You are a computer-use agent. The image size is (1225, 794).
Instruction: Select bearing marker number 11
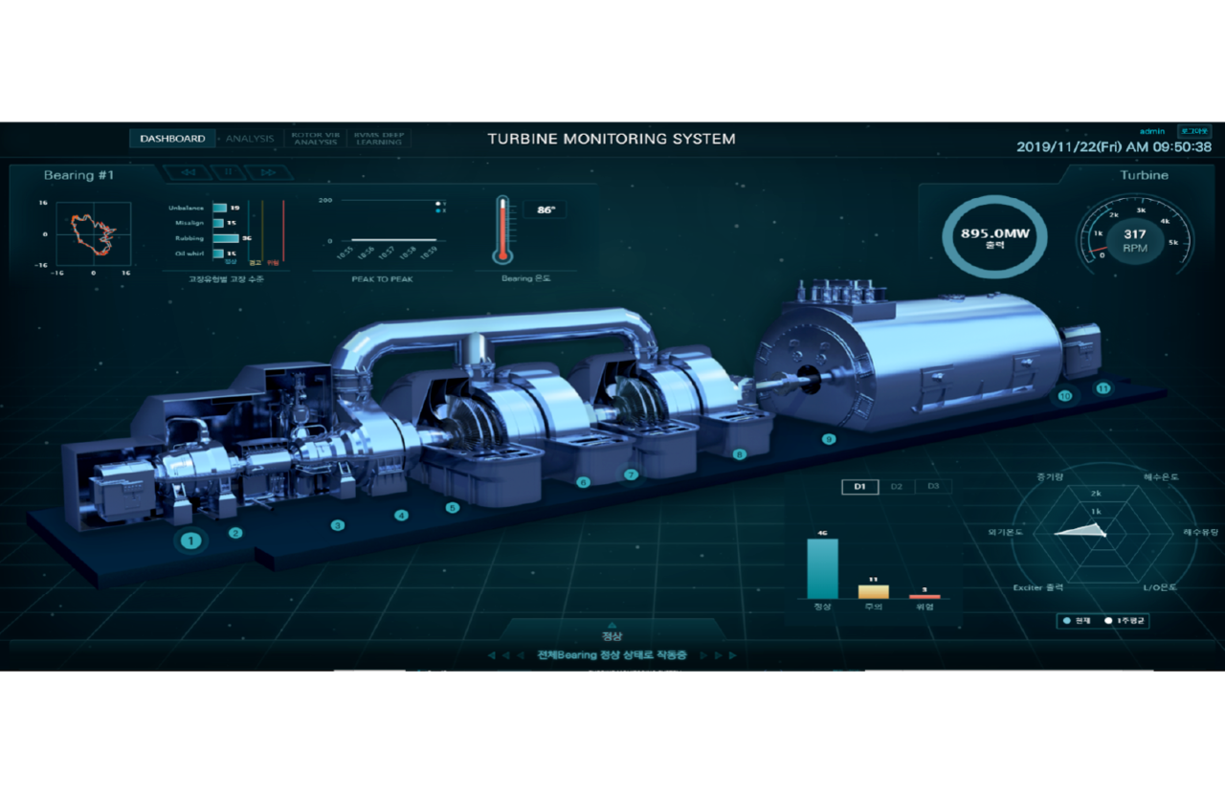coord(1102,388)
